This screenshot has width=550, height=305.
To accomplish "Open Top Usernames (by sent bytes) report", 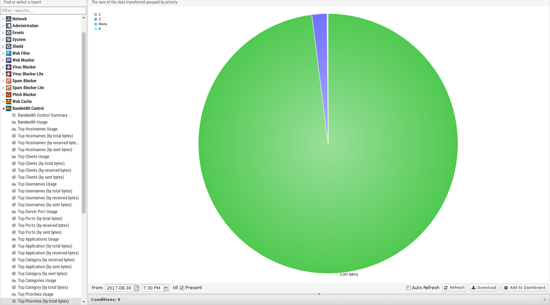I will 45,205.
